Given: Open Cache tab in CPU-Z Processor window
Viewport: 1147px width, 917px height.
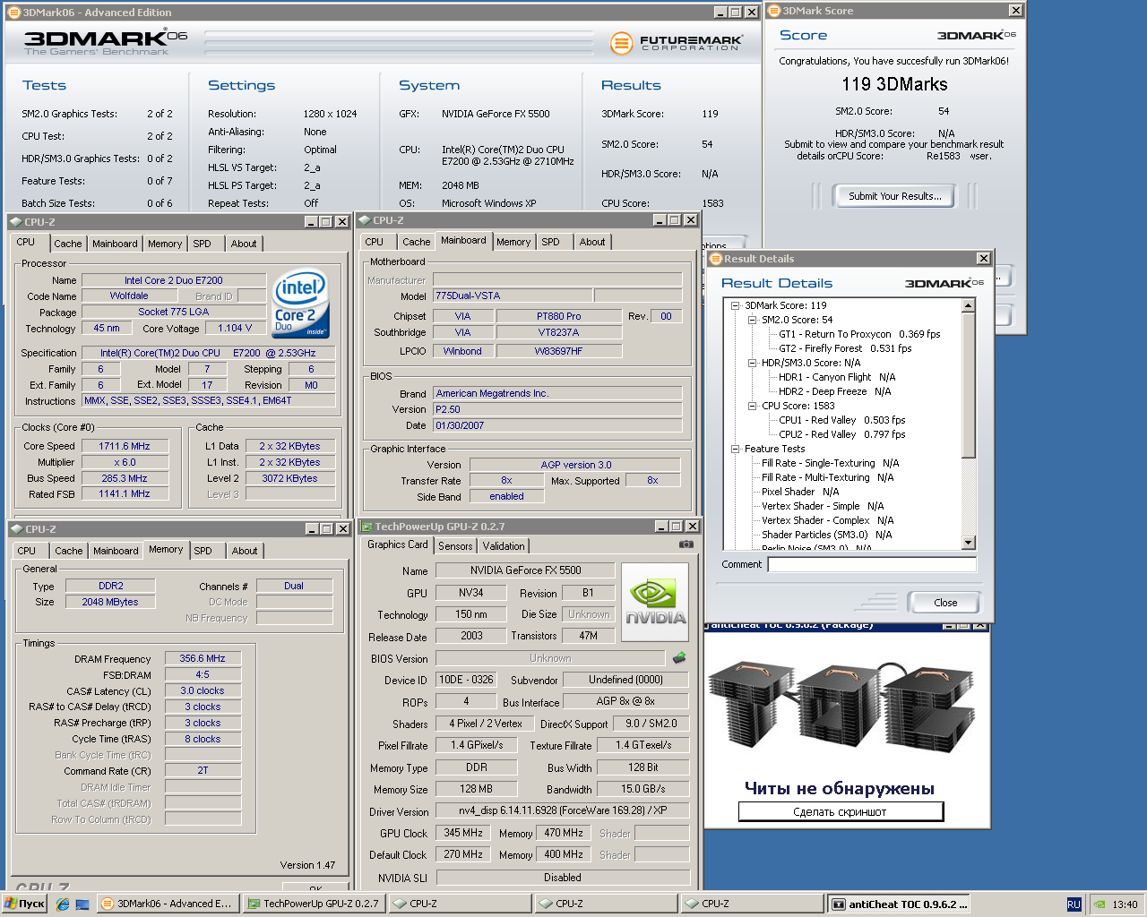Looking at the screenshot, I should tap(68, 244).
